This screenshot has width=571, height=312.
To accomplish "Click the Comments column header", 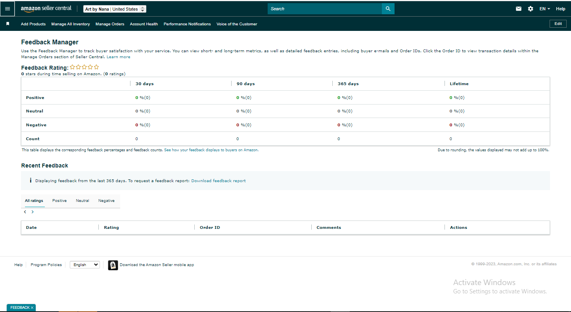I will [329, 228].
